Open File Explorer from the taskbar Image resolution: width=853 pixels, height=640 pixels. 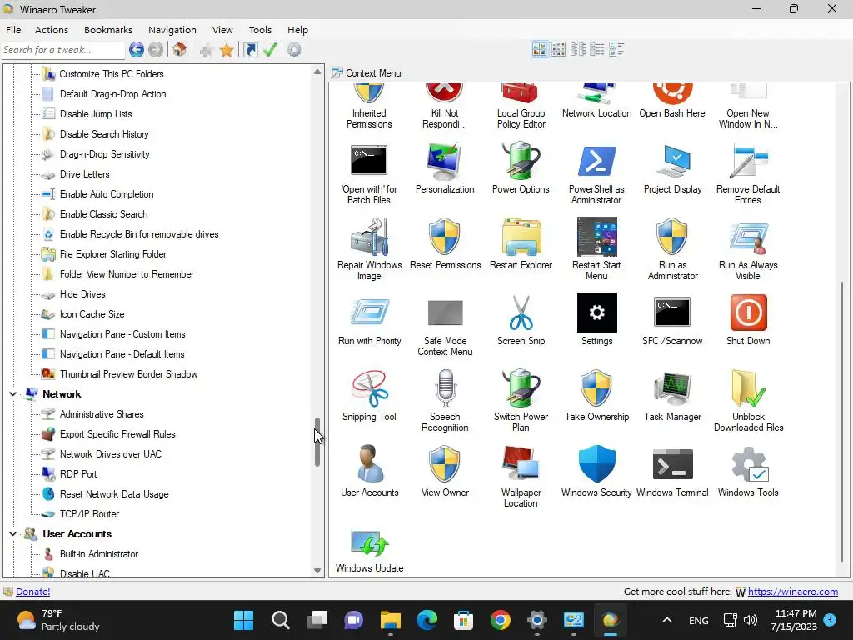(x=390, y=620)
